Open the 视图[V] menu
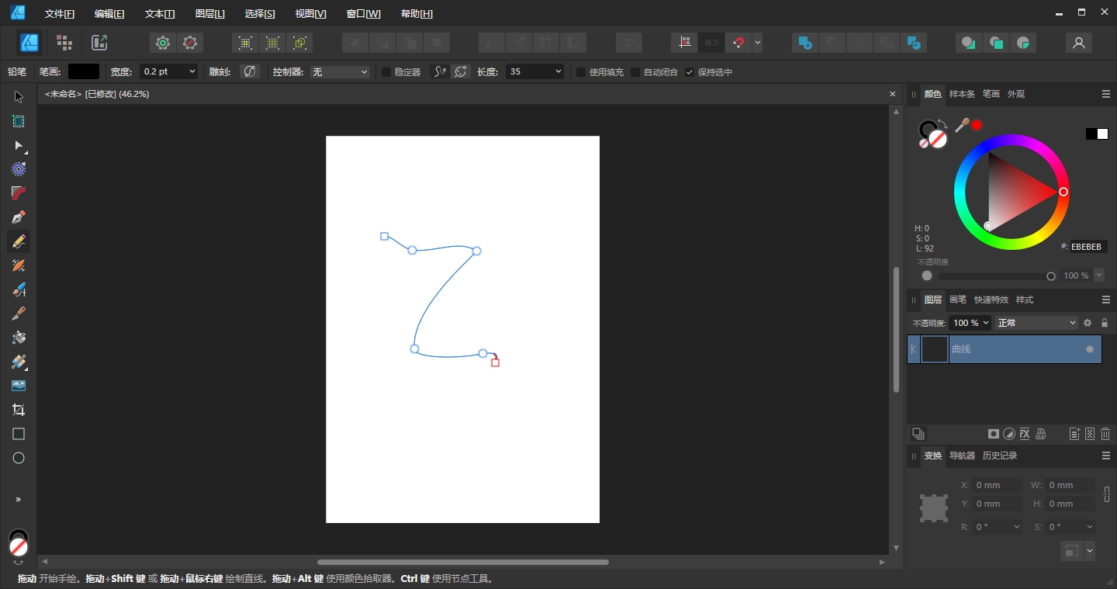This screenshot has width=1117, height=589. click(310, 14)
